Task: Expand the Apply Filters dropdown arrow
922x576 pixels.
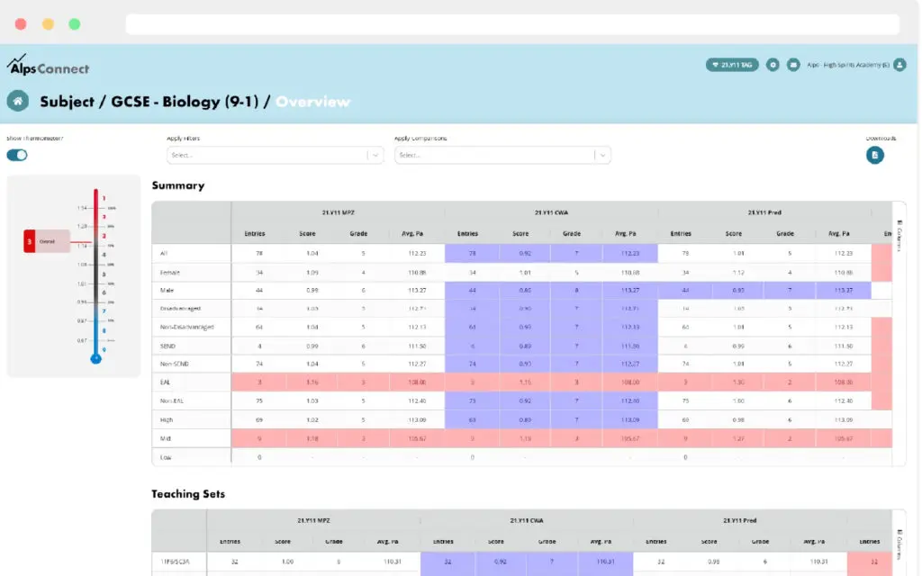Action: point(375,155)
